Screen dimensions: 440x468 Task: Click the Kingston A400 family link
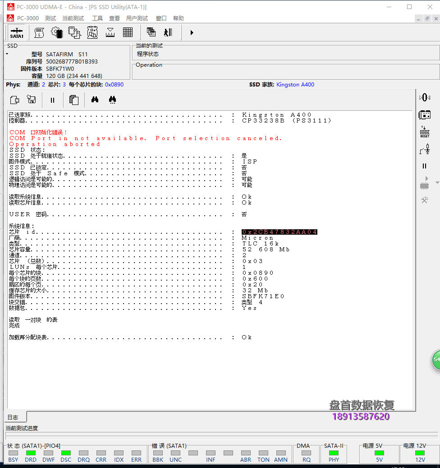pos(295,85)
